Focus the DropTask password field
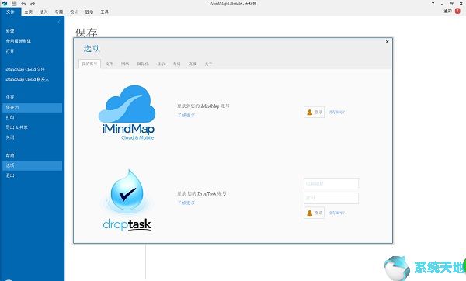This screenshot has width=466, height=281. coord(331,198)
